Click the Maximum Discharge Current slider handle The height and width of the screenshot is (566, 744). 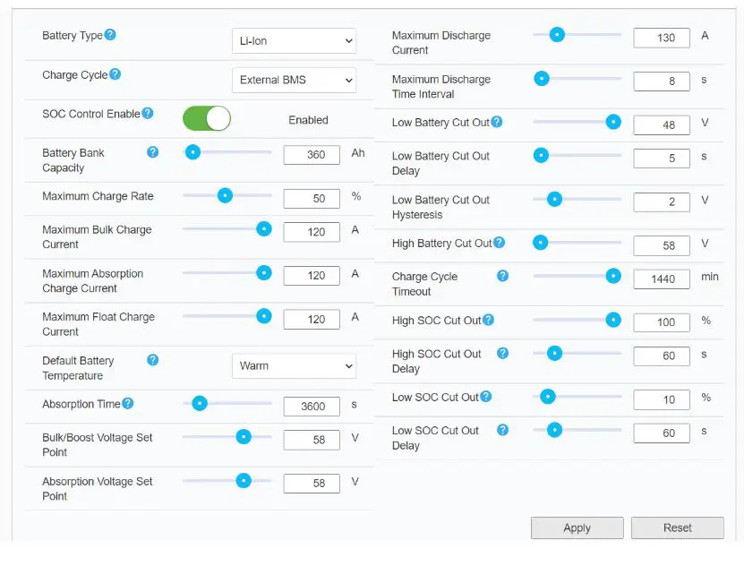[x=557, y=35]
